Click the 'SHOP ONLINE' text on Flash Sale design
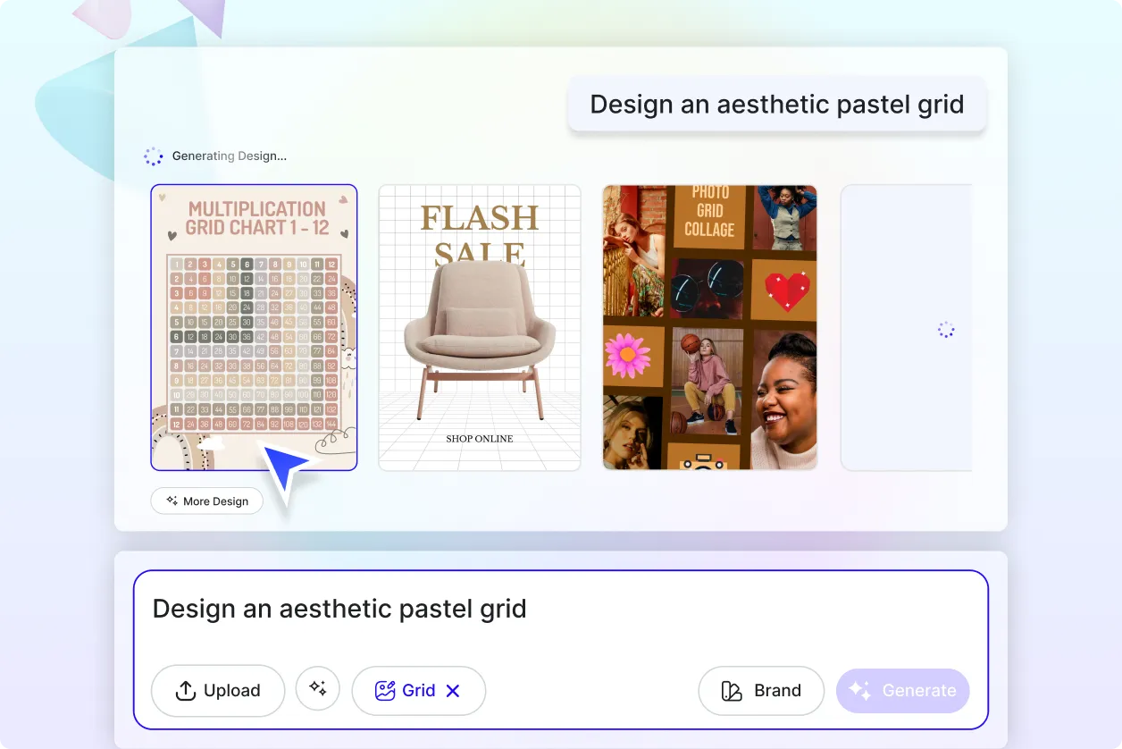 (x=480, y=439)
